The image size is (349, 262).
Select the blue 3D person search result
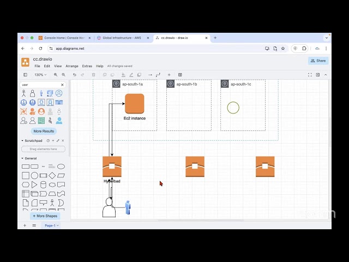tap(41, 93)
